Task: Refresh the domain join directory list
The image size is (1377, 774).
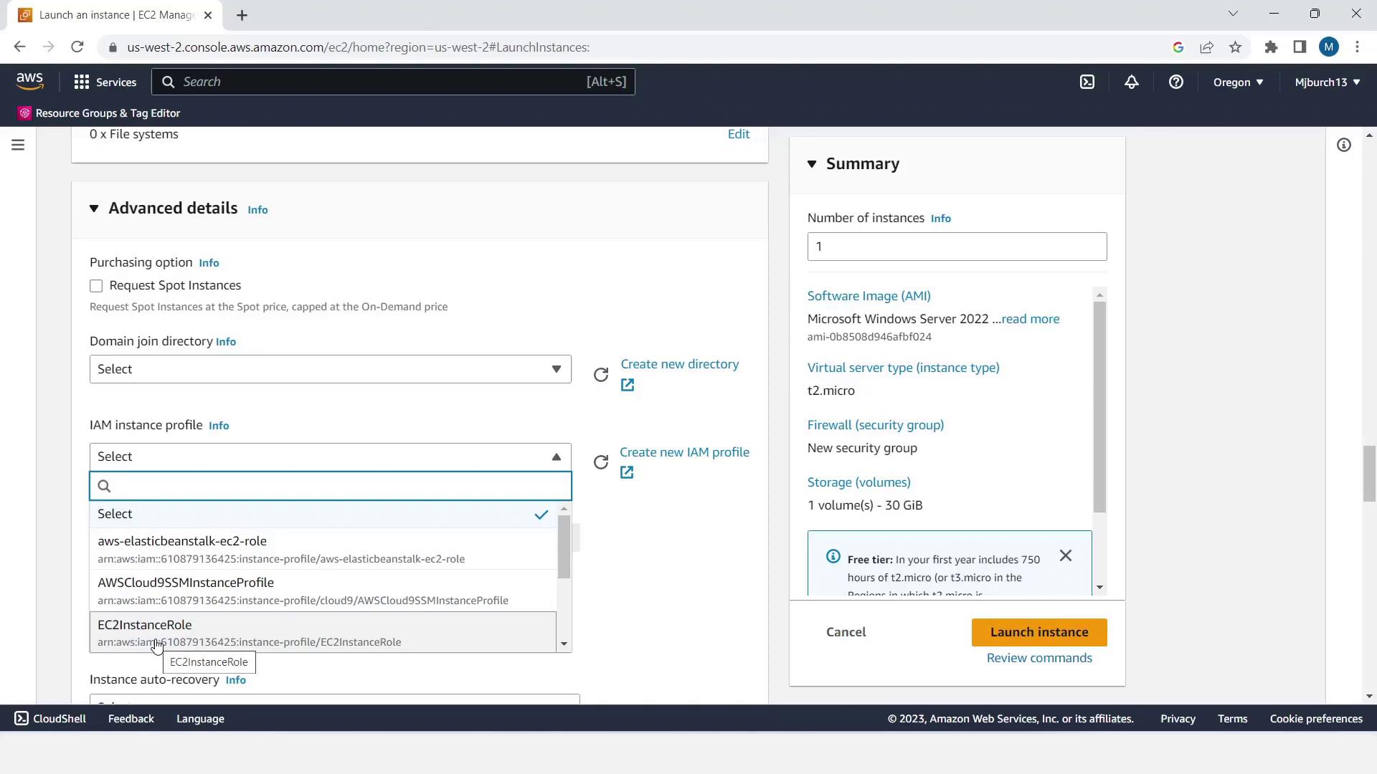Action: (x=601, y=375)
